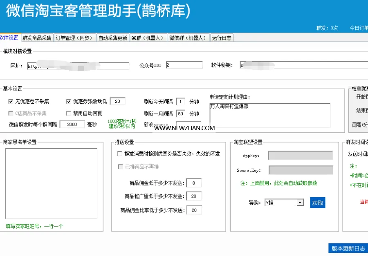Click the 刷新一月间隔 minutes field
368x256 pixels.
click(180, 114)
